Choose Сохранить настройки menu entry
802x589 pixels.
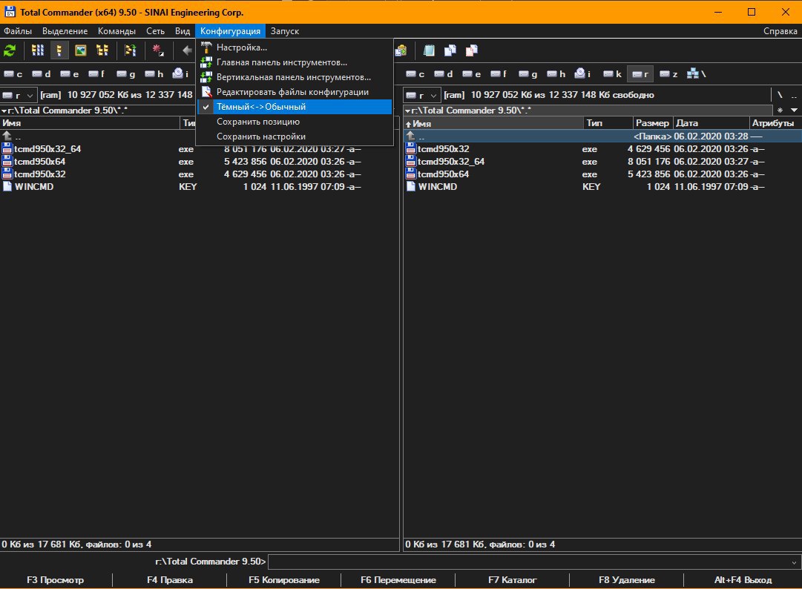[295, 136]
